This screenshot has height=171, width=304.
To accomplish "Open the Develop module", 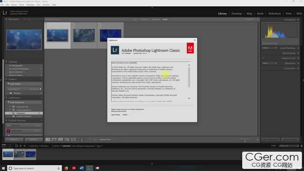I will coord(237,13).
